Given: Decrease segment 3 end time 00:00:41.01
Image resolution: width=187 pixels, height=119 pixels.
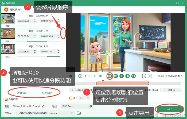Looking at the screenshot, I should [58, 52].
